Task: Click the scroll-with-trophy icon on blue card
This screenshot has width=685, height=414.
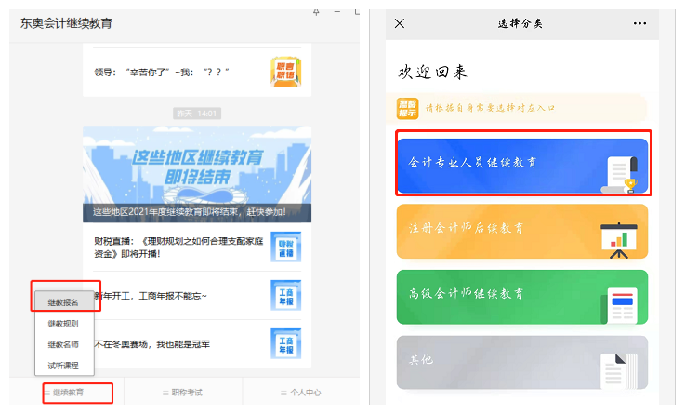Action: pyautogui.click(x=620, y=174)
